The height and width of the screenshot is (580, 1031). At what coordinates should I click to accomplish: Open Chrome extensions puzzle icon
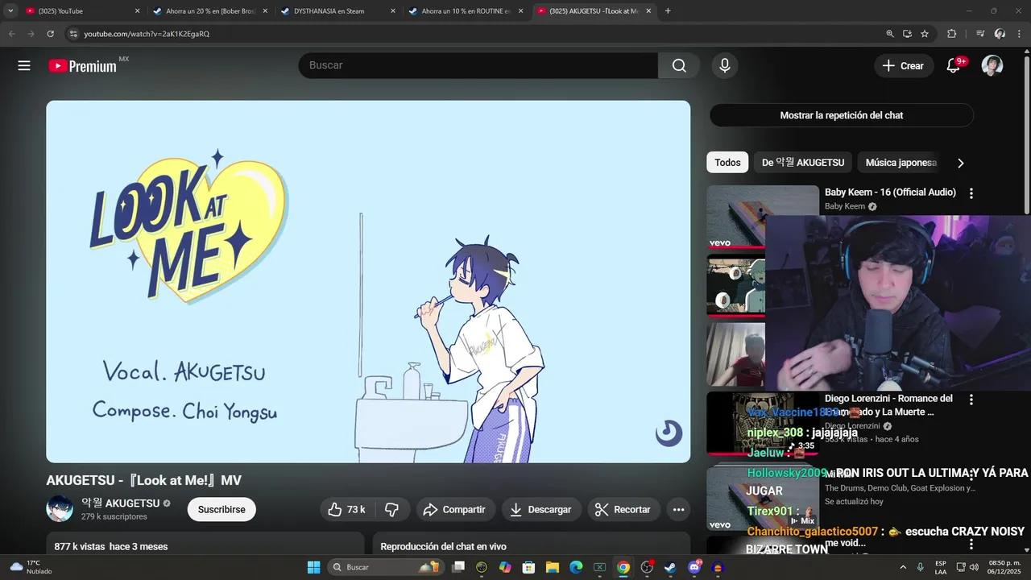951,34
